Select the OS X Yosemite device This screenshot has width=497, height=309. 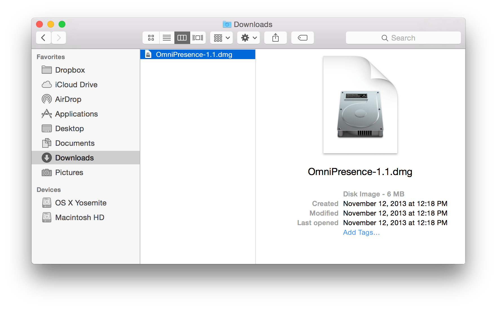pos(86,203)
